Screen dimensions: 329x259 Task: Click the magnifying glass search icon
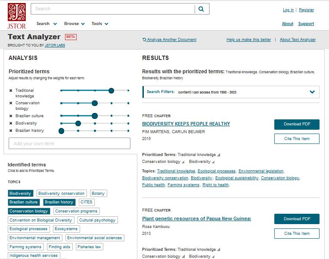pyautogui.click(x=201, y=9)
